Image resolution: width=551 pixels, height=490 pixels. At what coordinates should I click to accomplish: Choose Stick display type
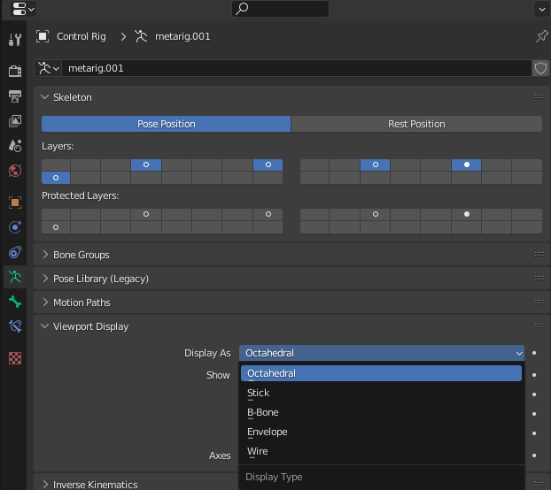click(381, 393)
